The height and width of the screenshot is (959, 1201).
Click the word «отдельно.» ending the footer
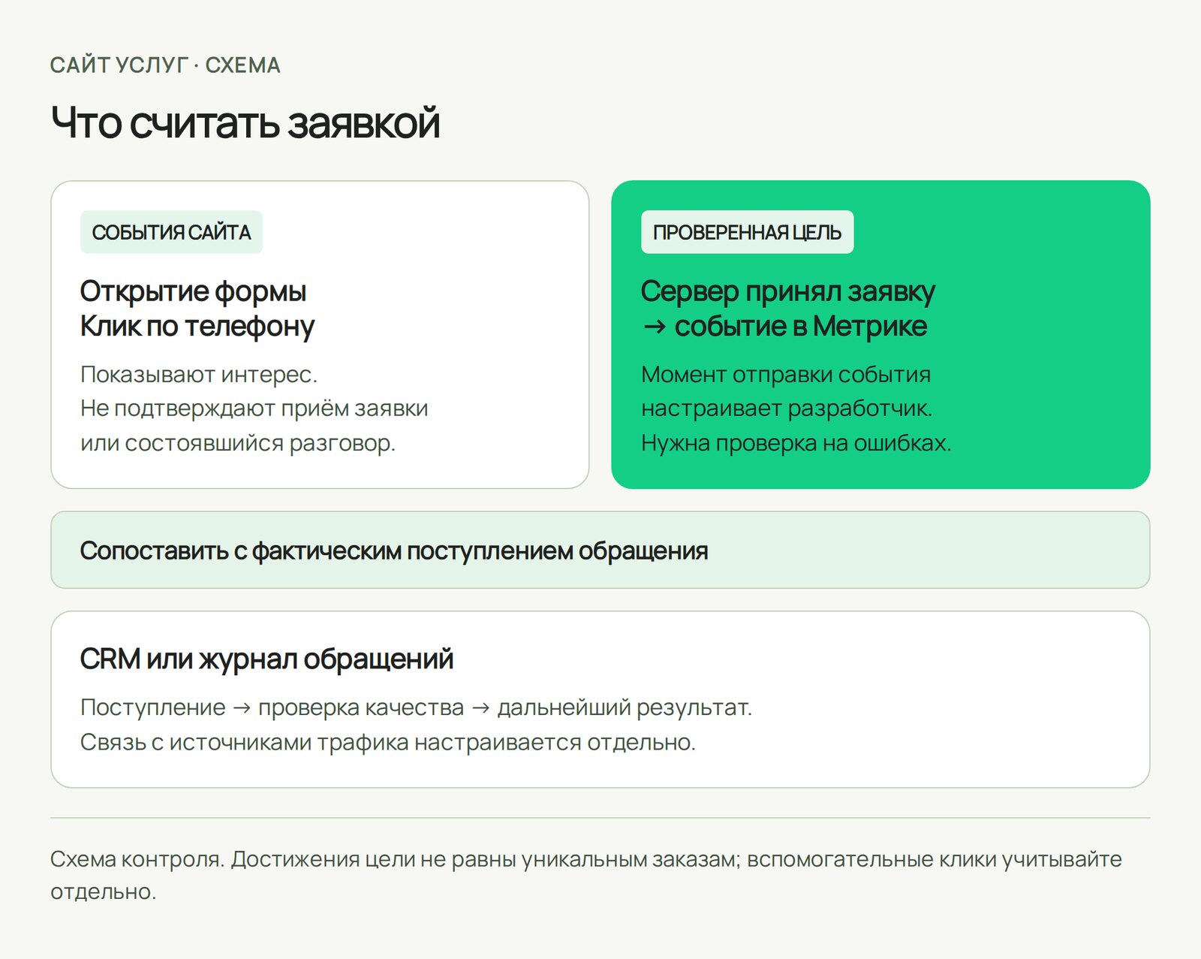point(104,892)
